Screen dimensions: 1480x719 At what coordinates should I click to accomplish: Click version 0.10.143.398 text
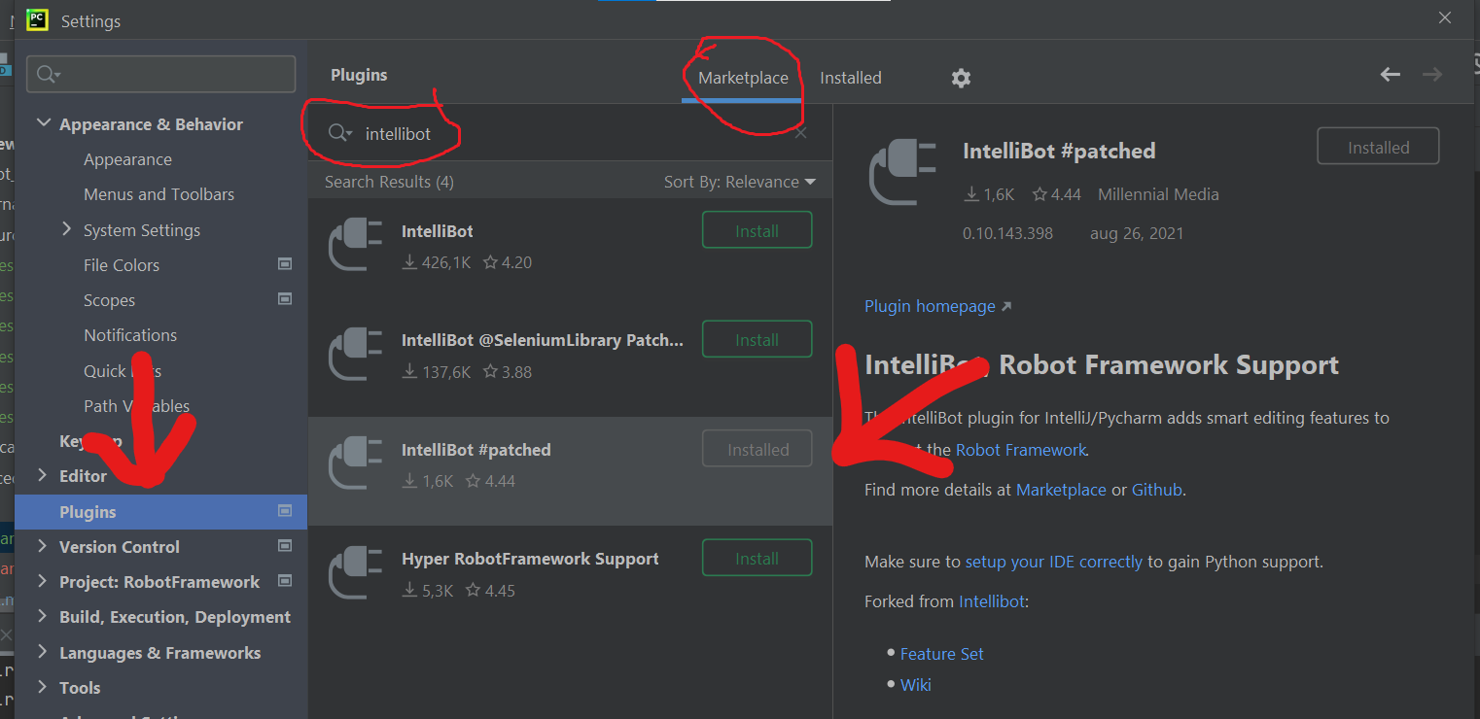1007,233
